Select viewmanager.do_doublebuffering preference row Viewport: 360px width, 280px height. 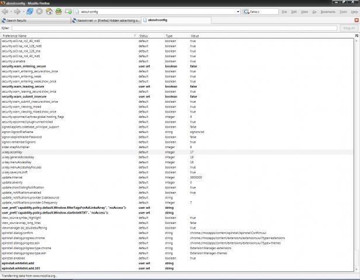point(177,228)
